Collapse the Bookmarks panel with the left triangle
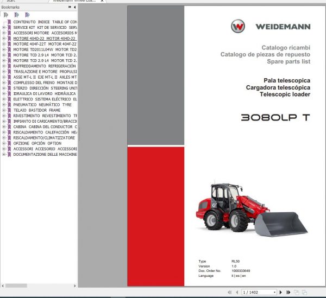Screen dimensions: 326x298 coord(74,7)
